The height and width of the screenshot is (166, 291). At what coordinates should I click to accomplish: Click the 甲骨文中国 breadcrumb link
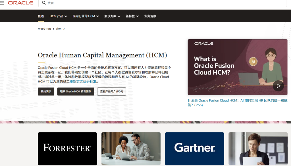44,29
